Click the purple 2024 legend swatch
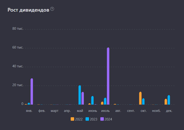The height and width of the screenshot is (130, 184). coord(102,119)
